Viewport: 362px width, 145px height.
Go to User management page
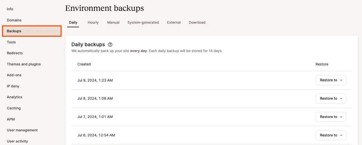pos(22,130)
